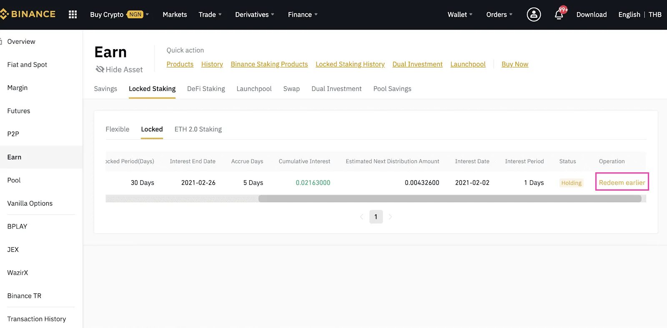This screenshot has height=328, width=667.
Task: Open the user profile icon
Action: 534,15
